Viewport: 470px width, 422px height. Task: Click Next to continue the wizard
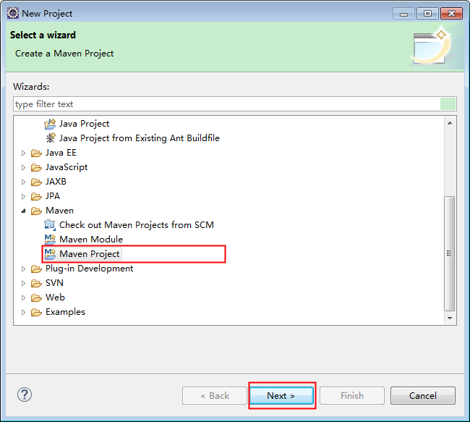(x=281, y=396)
